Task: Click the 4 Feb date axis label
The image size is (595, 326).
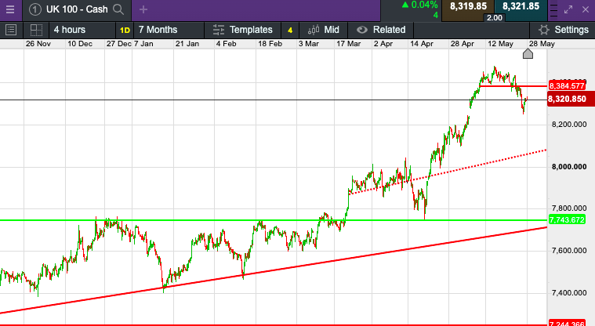Action: click(226, 44)
